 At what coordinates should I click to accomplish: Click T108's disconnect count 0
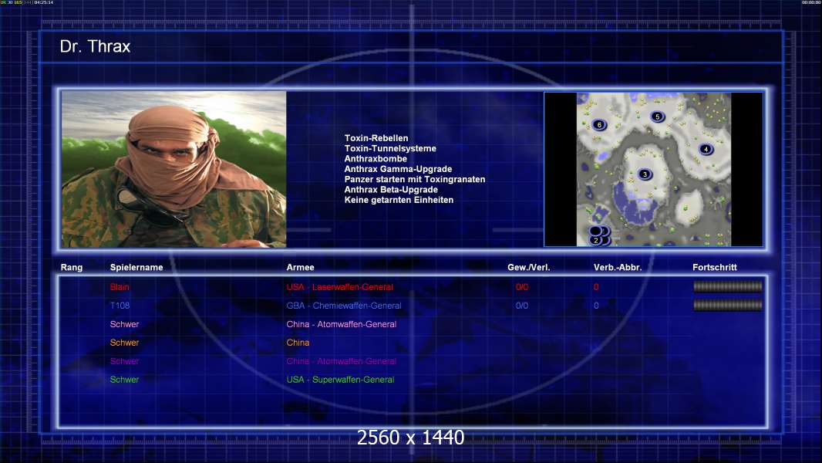[596, 305]
